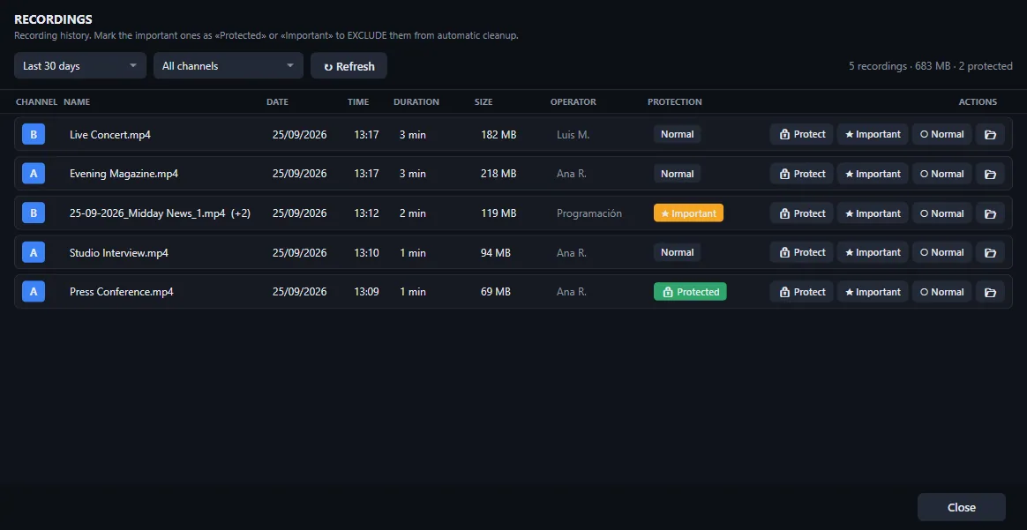Click the Time column header
The width and height of the screenshot is (1027, 530).
click(x=358, y=102)
